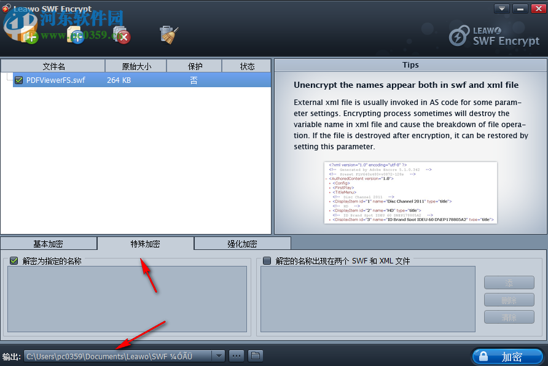Open the window options arrow menu

click(x=501, y=9)
